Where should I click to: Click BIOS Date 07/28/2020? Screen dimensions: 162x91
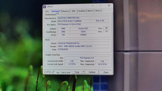coord(84,49)
